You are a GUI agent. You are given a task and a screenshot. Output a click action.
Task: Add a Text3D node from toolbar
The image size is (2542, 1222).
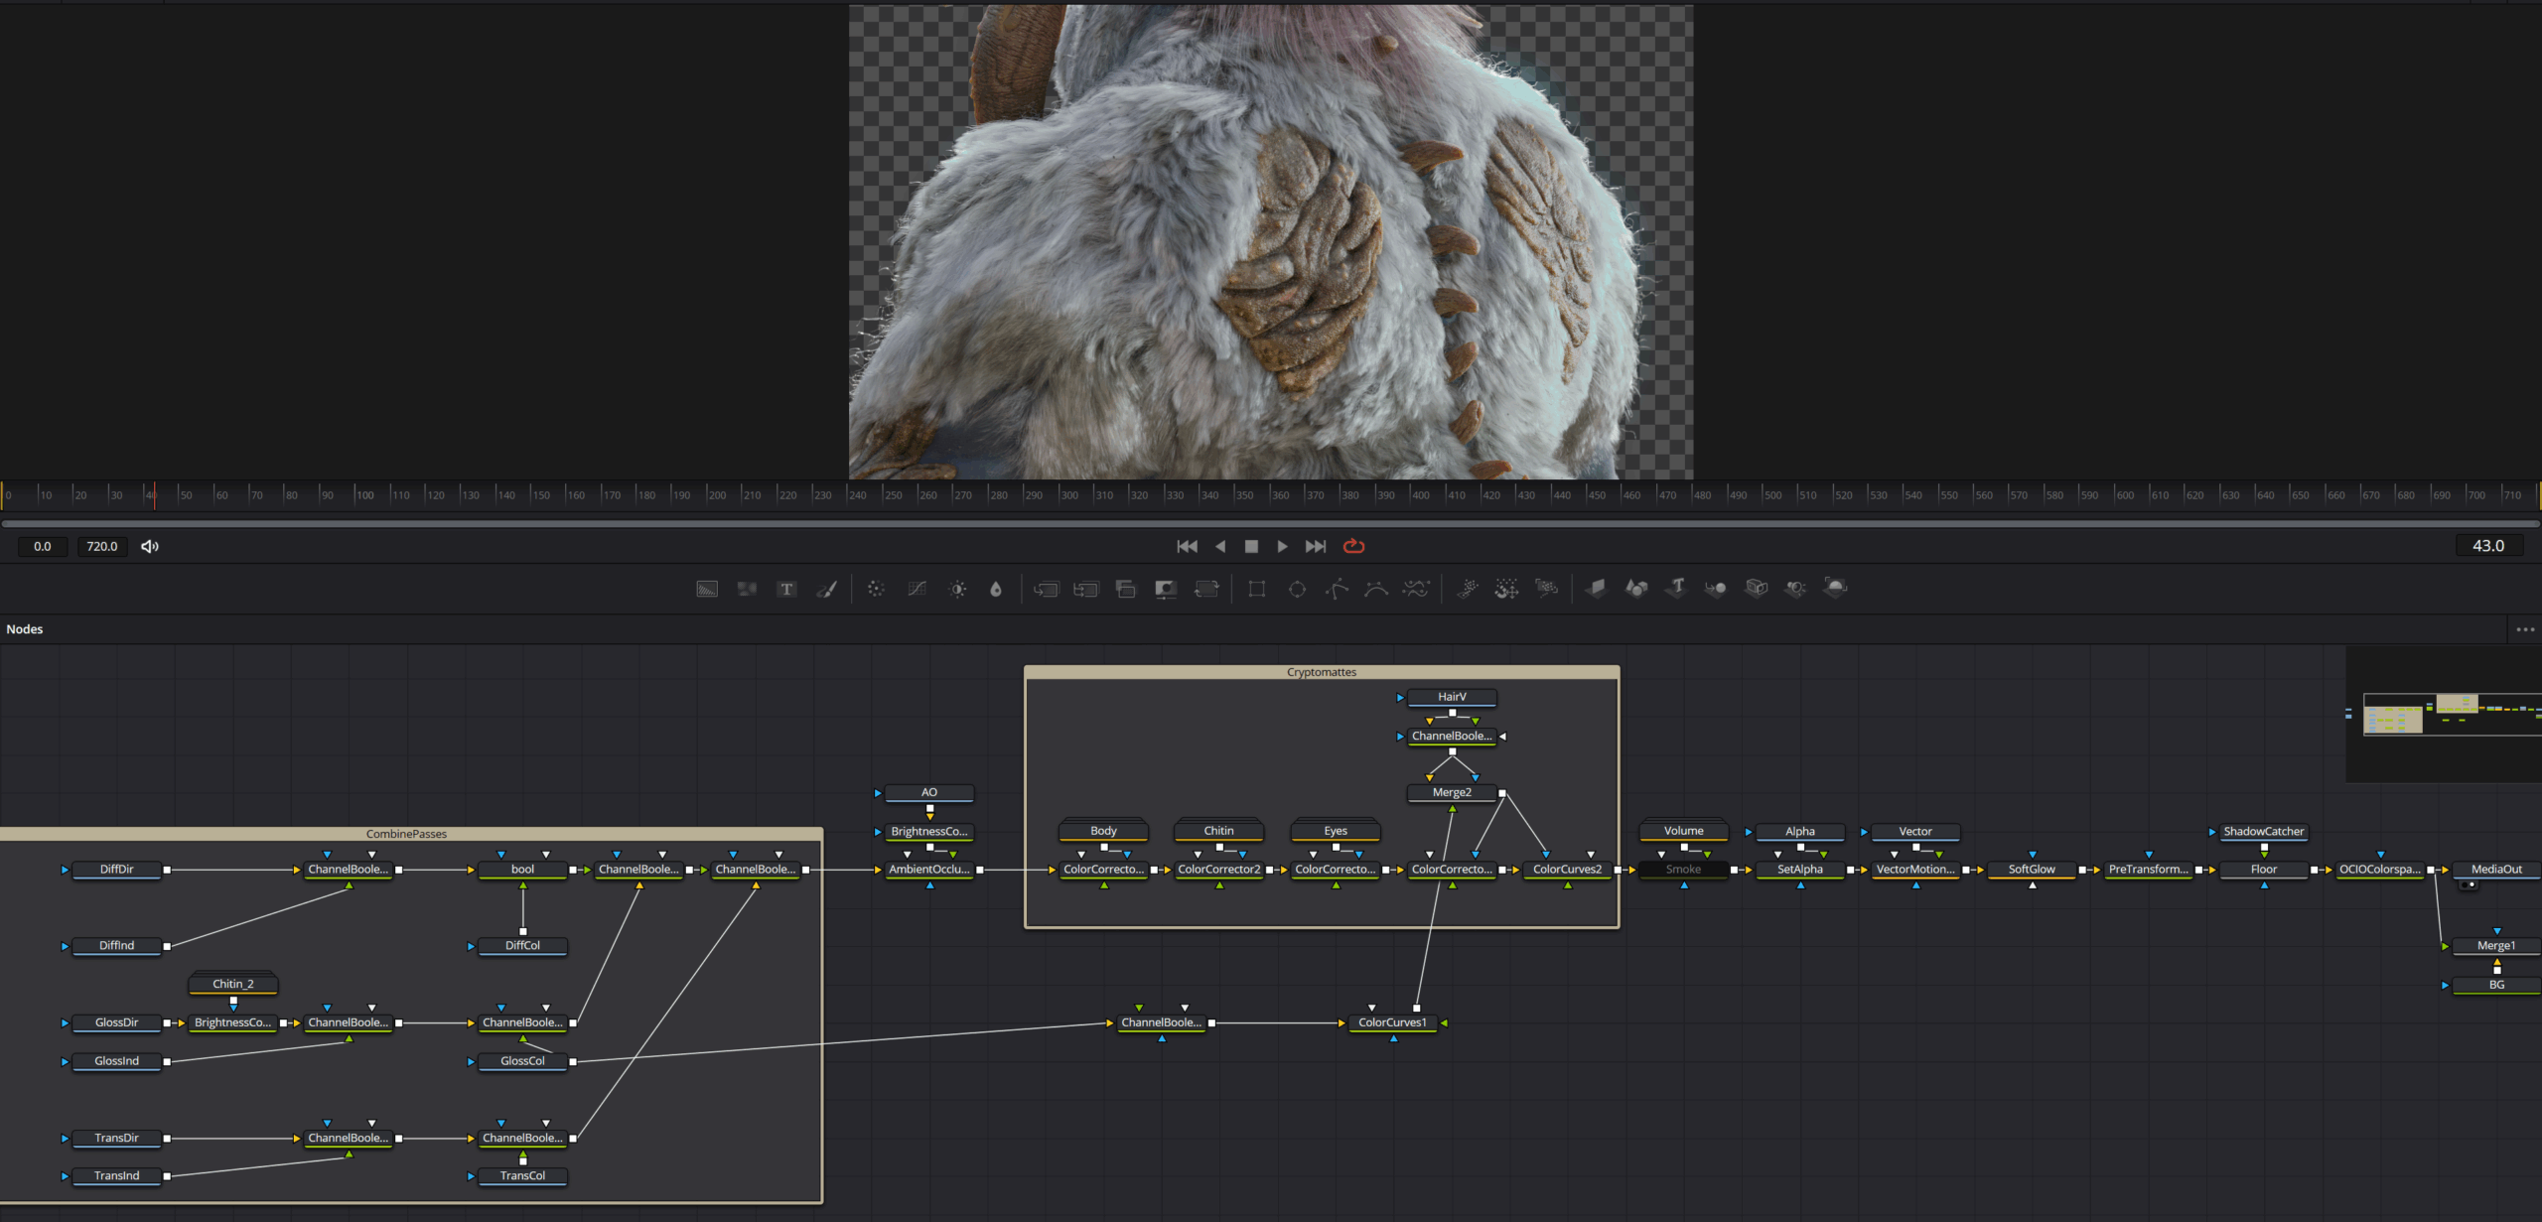tap(1676, 588)
